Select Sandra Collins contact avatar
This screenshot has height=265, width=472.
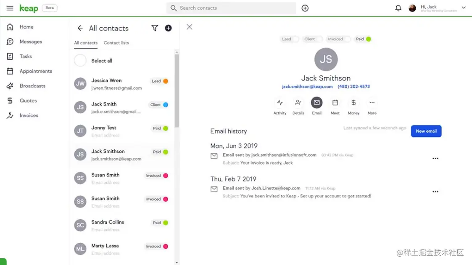click(x=80, y=225)
